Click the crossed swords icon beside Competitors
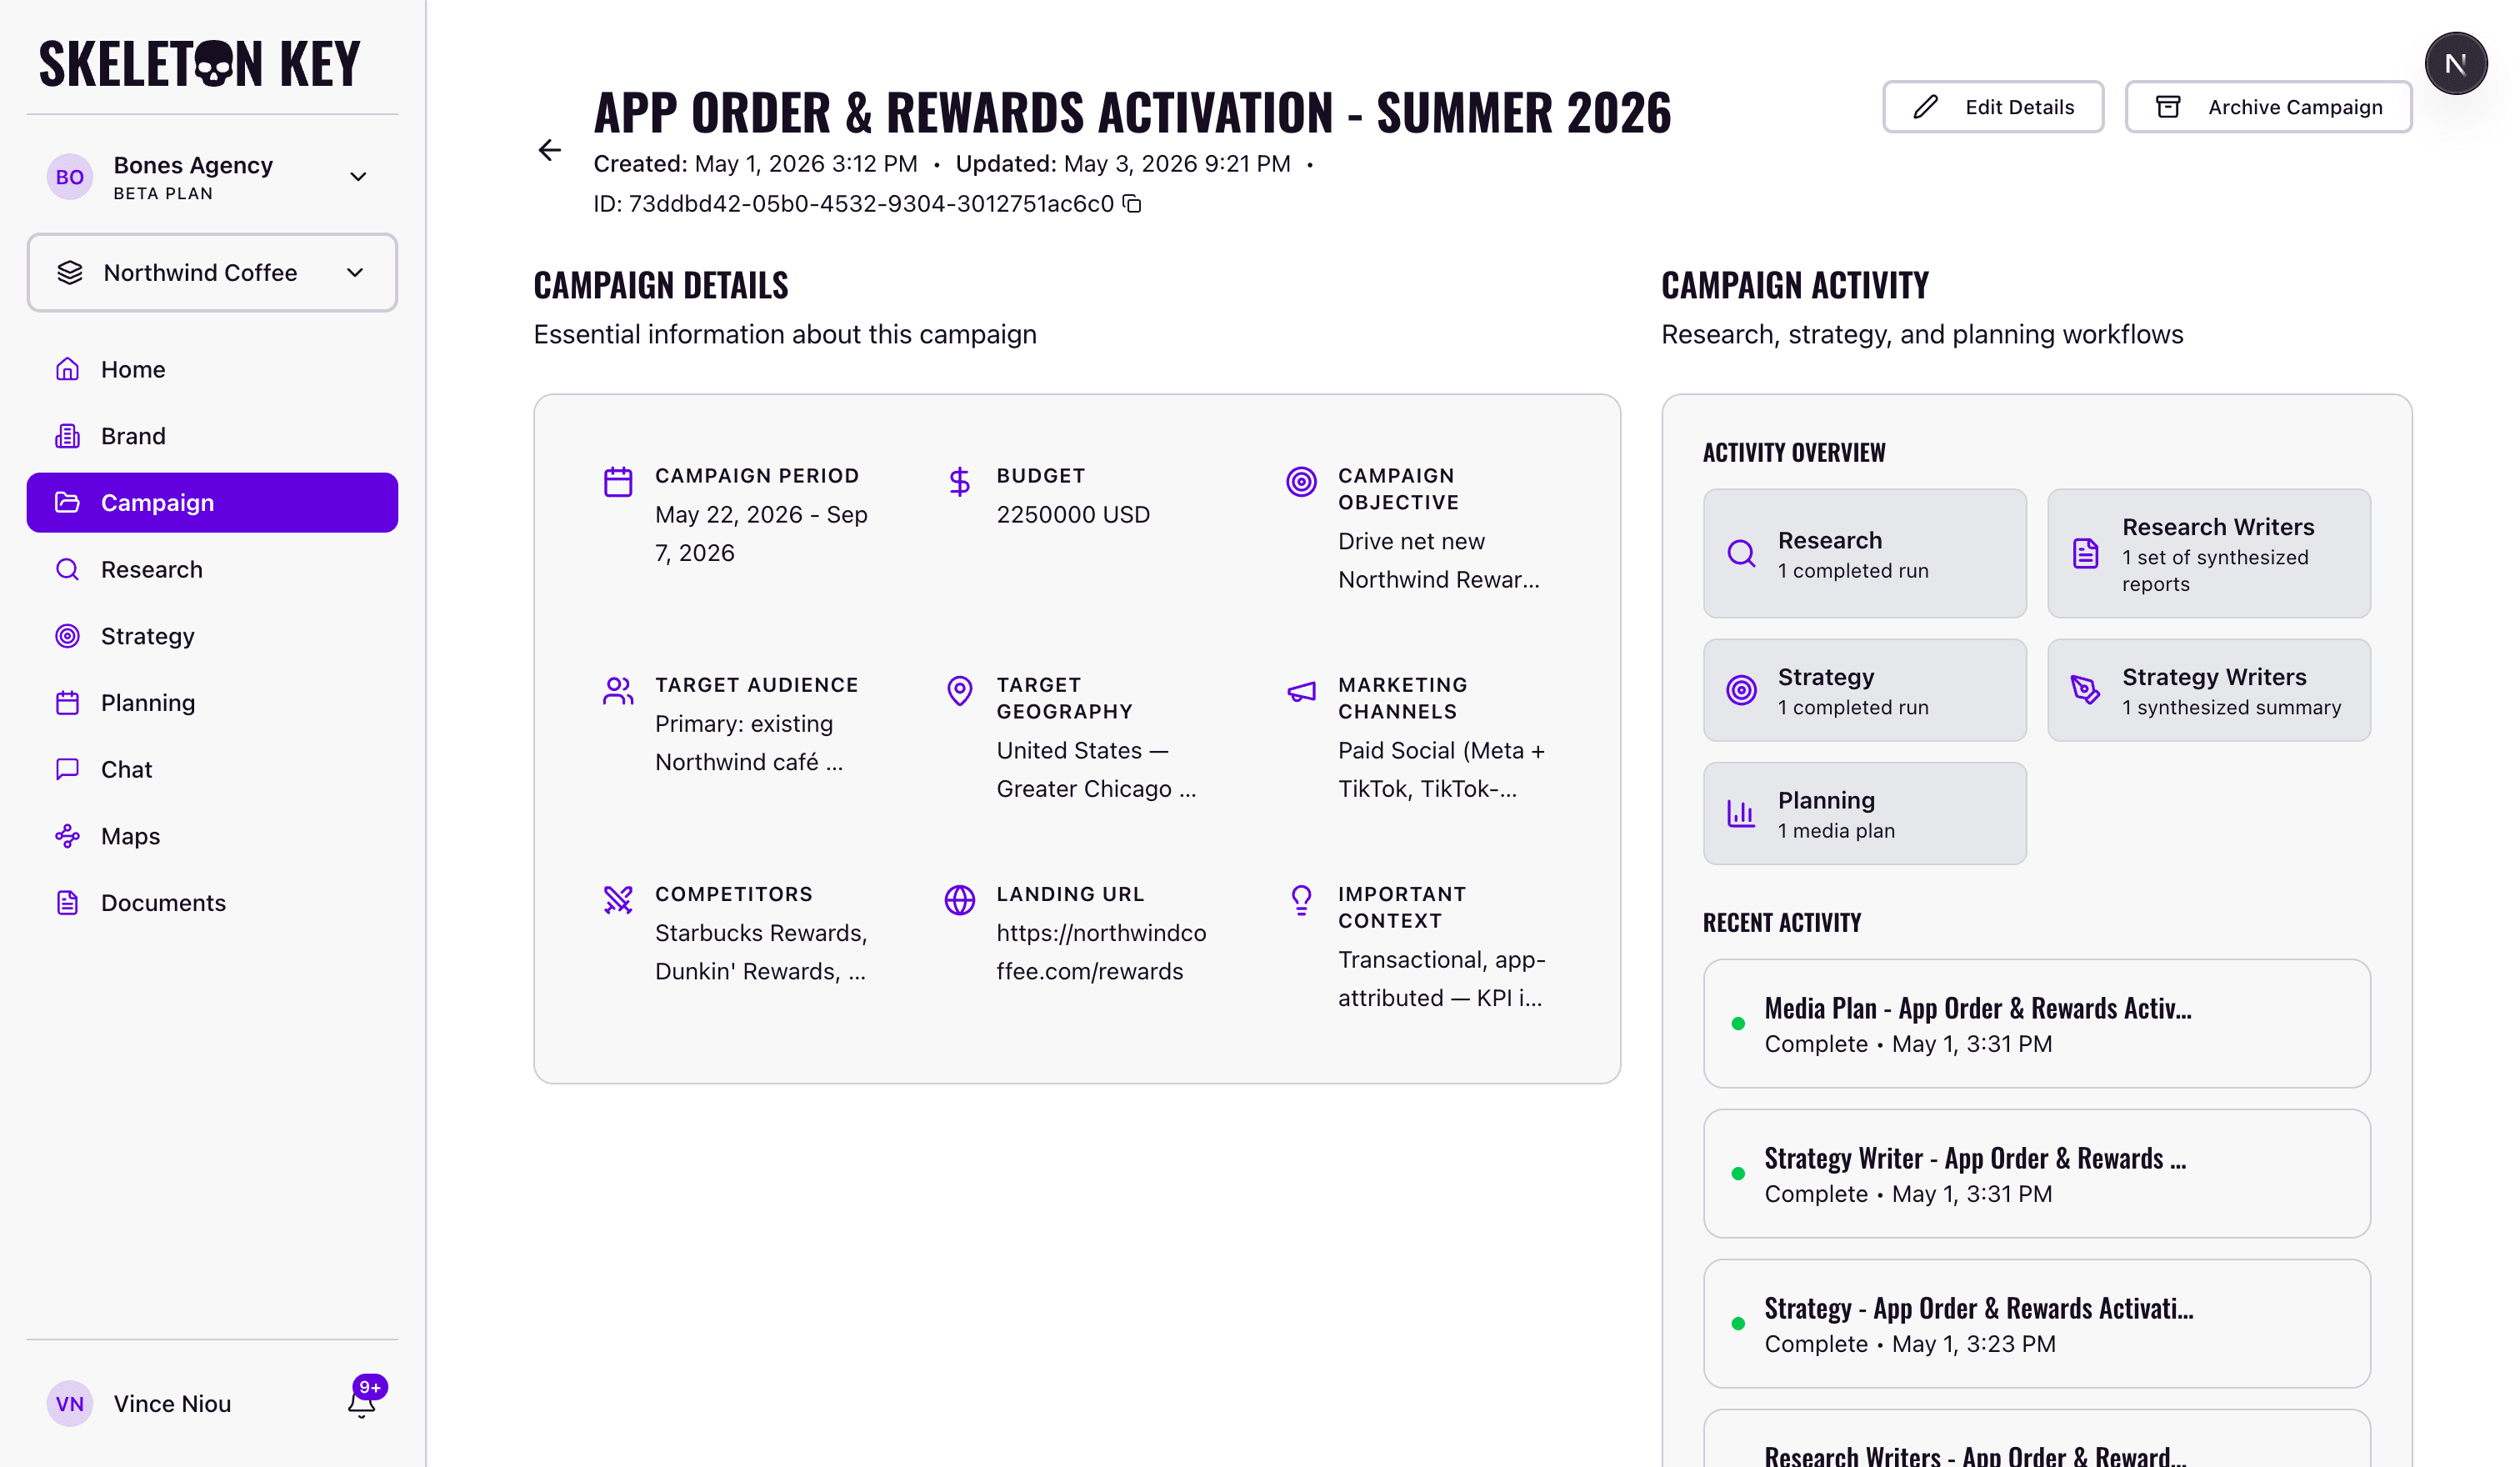Image resolution: width=2520 pixels, height=1467 pixels. point(618,900)
